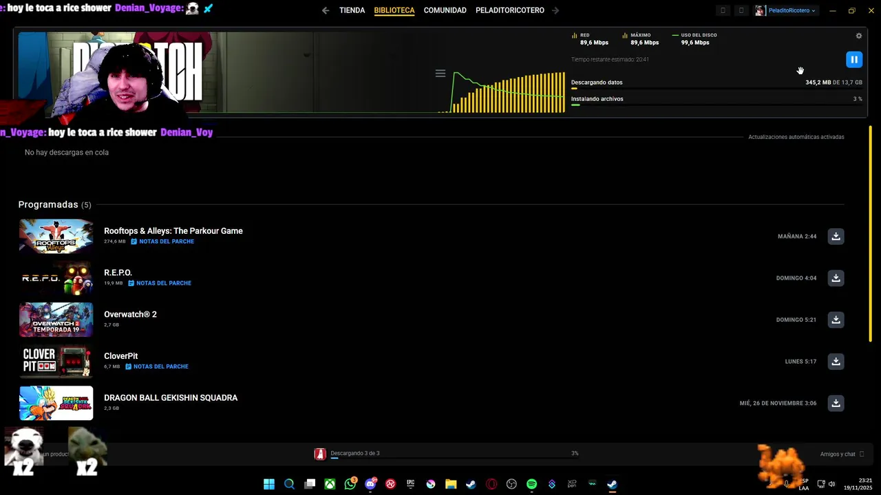Open Amigos y chat panel
This screenshot has width=881, height=495.
click(x=842, y=454)
